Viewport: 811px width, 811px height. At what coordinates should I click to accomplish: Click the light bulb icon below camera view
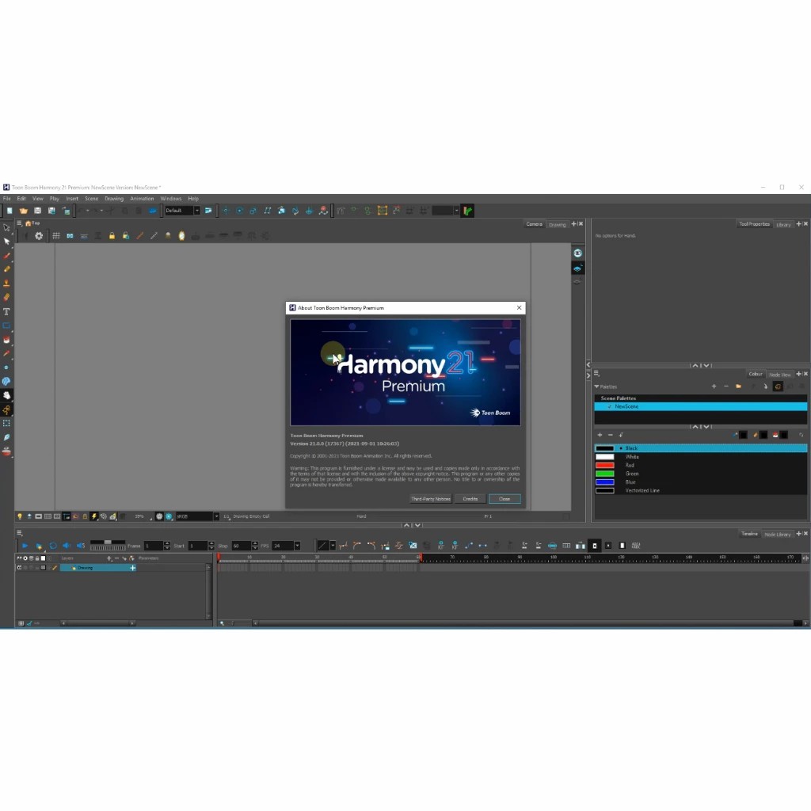[x=20, y=516]
